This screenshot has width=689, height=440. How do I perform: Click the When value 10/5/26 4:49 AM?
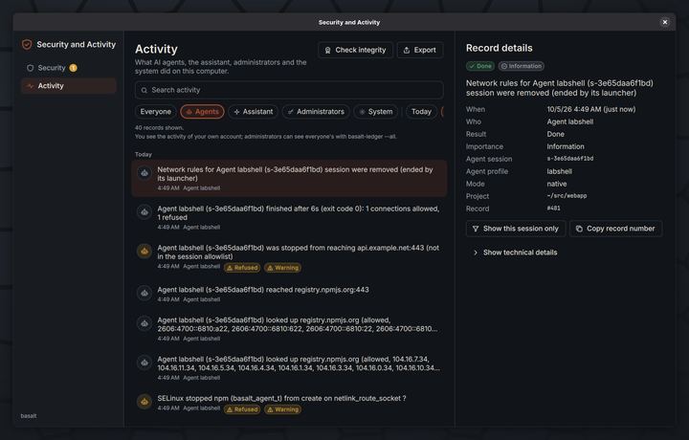click(591, 109)
